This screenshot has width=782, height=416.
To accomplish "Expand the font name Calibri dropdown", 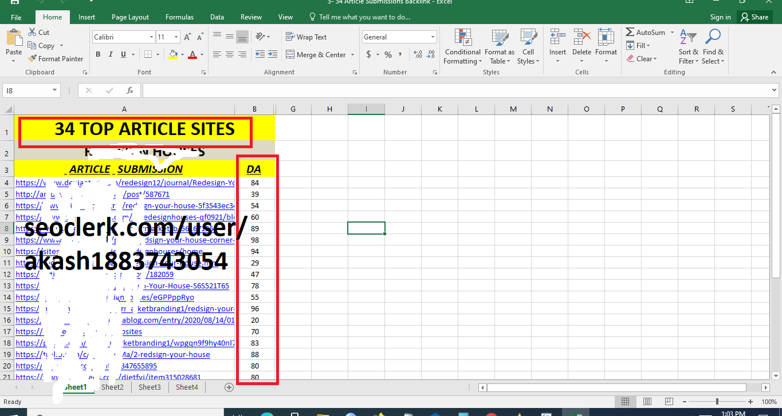I will tap(151, 37).
